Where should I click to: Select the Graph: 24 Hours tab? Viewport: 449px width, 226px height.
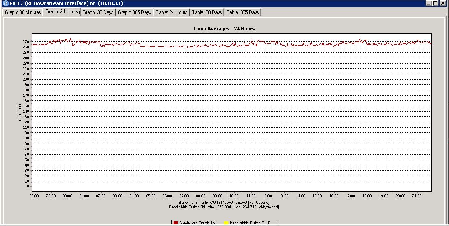click(62, 12)
